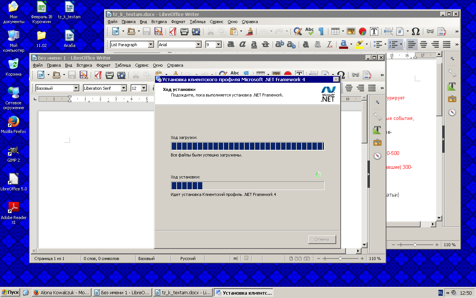Click yellow highlighting color in tz_k_textam window

(x=359, y=44)
